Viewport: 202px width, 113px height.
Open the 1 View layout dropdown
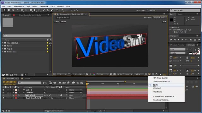coord(139,74)
